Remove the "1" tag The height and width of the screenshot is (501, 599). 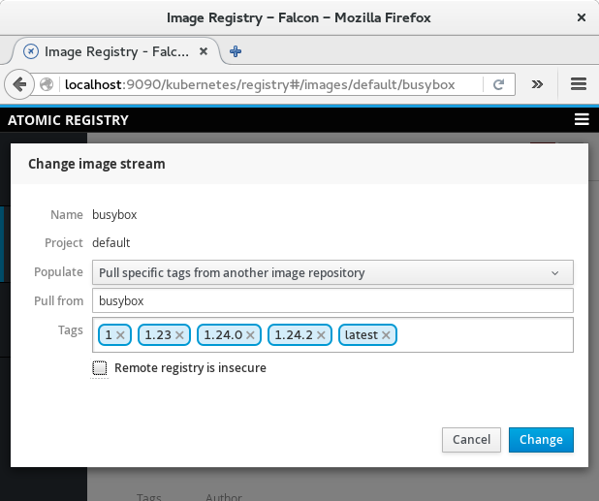pos(121,335)
